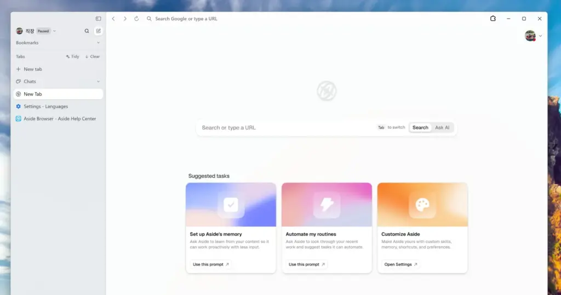Select the Ask AI mode toggle
This screenshot has height=295, width=561.
(442, 127)
